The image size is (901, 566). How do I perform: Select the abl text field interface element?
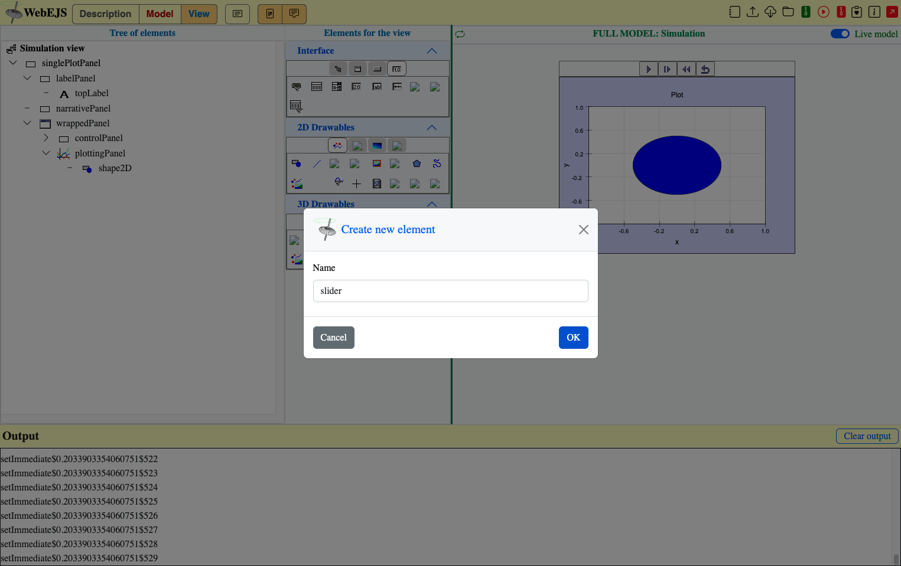click(377, 87)
